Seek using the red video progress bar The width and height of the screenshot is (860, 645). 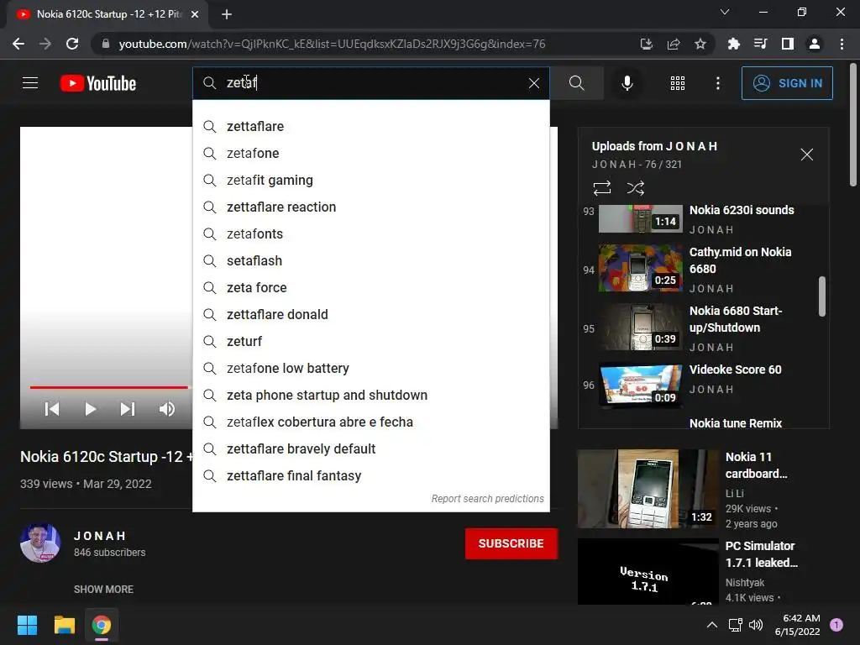point(108,387)
